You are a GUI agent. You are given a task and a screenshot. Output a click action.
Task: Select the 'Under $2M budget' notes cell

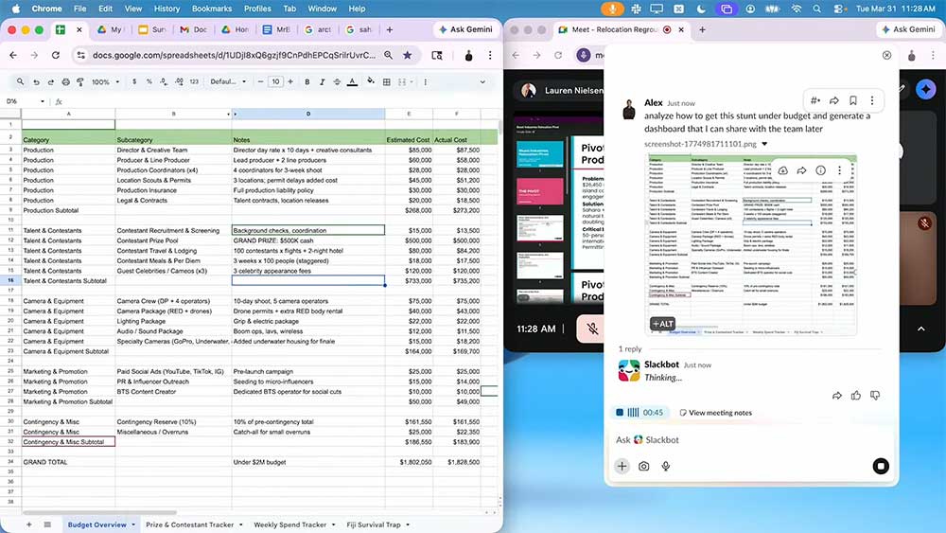(x=308, y=462)
